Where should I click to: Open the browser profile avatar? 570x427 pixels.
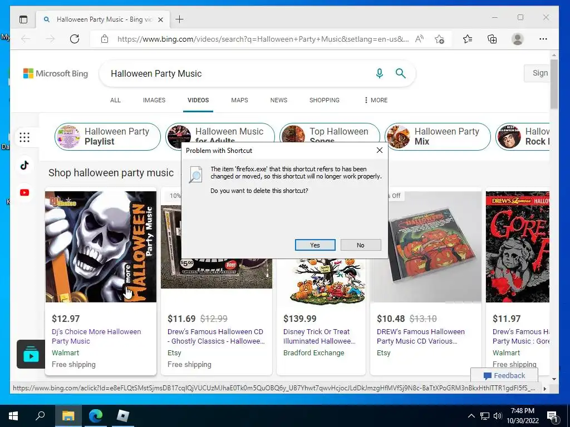click(x=517, y=39)
